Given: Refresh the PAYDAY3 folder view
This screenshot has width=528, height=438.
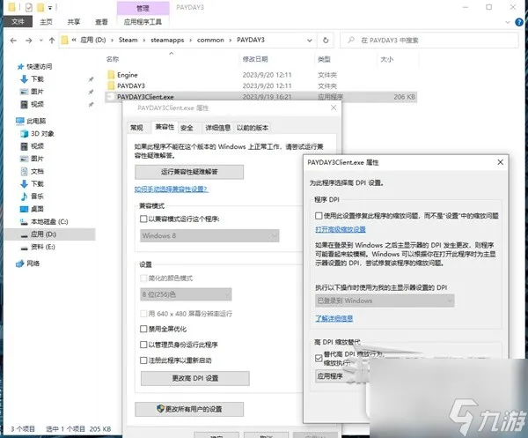Looking at the screenshot, I should 326,41.
